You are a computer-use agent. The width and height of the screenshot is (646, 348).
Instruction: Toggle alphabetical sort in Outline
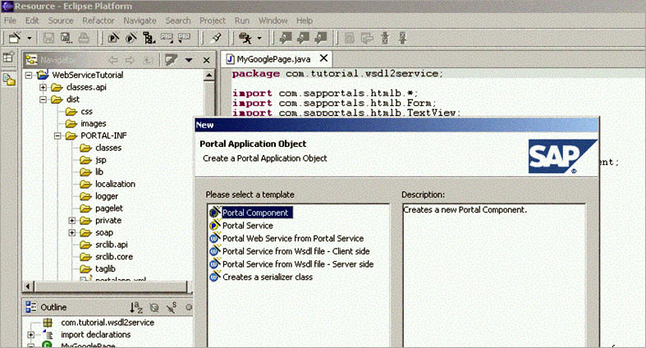[x=136, y=307]
